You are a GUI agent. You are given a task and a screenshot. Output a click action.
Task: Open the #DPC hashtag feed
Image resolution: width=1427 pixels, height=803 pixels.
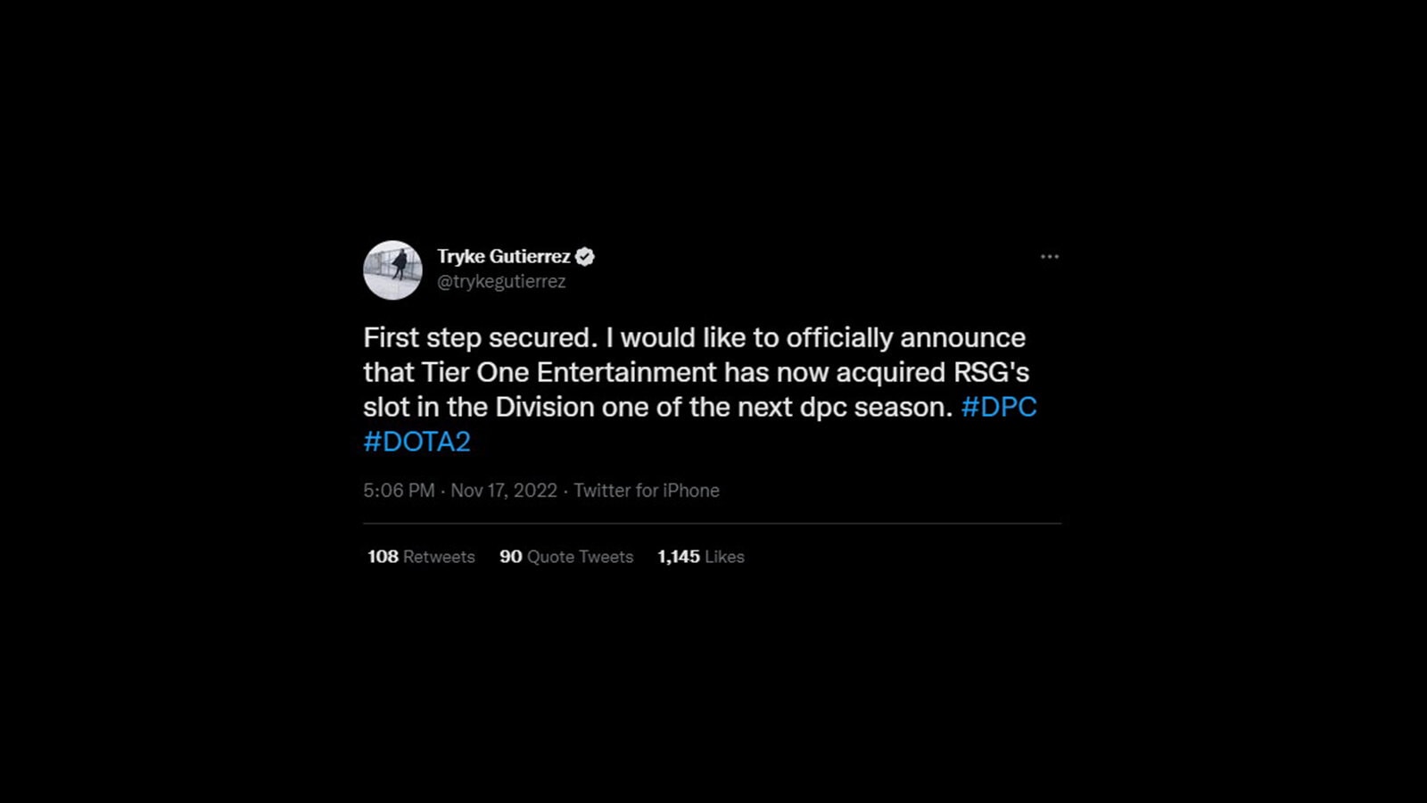click(1000, 407)
